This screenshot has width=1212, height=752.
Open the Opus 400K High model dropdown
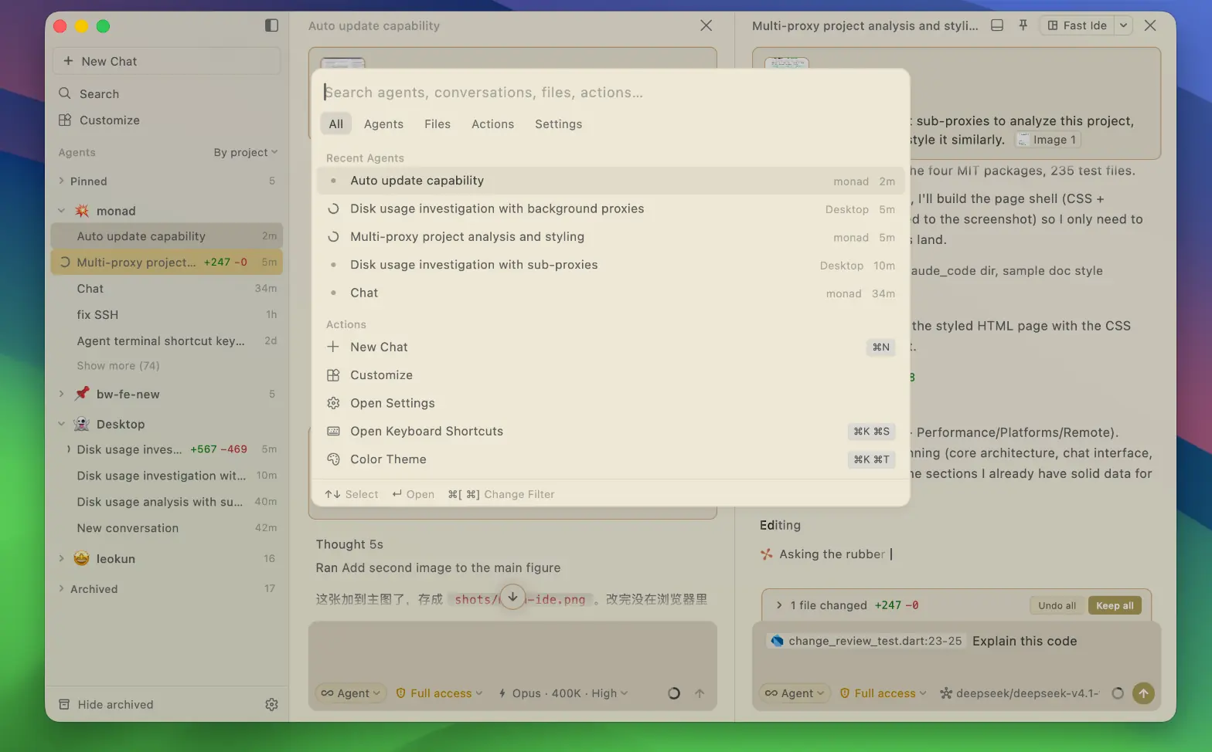(x=563, y=693)
